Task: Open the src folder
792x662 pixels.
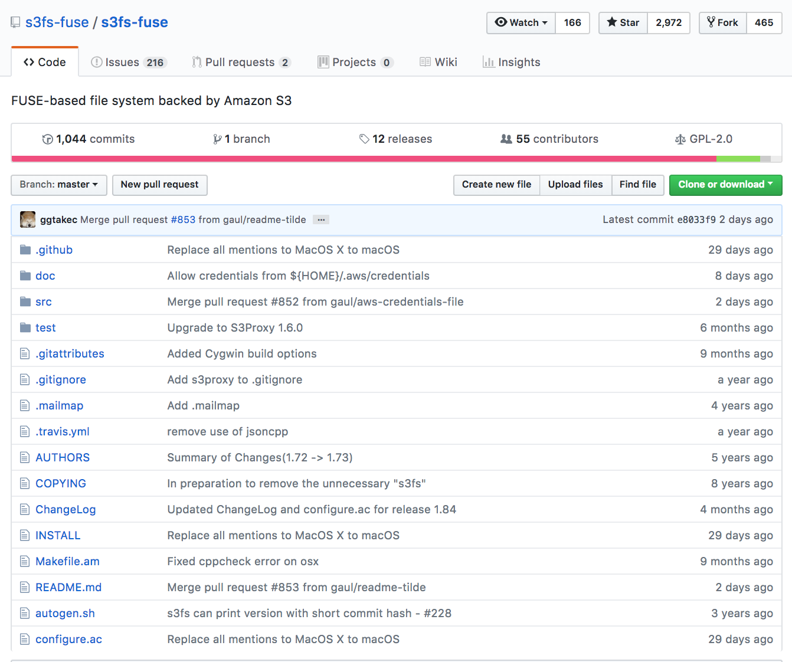Action: click(x=44, y=301)
